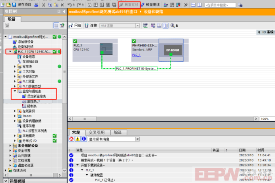Switch to the 网络 network view button
This screenshot has width=275, height=183.
75,25
